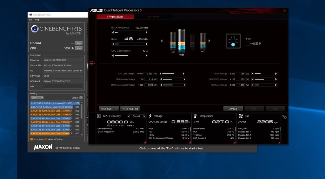Select ranking row 6C/12T Core i7-3930K
The height and width of the screenshot is (179, 325).
click(55, 107)
